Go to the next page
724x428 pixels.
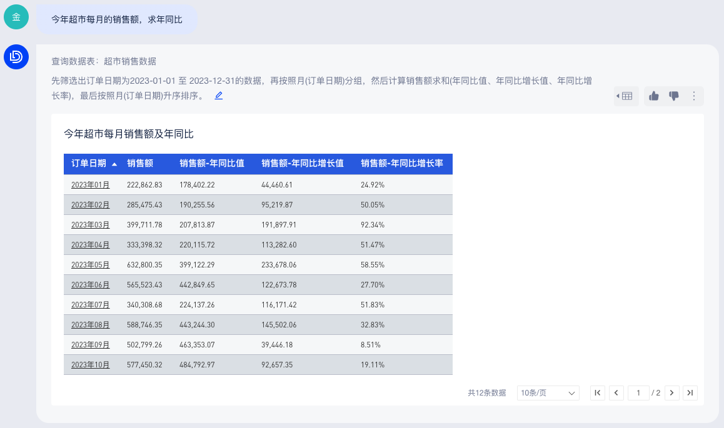pyautogui.click(x=671, y=393)
